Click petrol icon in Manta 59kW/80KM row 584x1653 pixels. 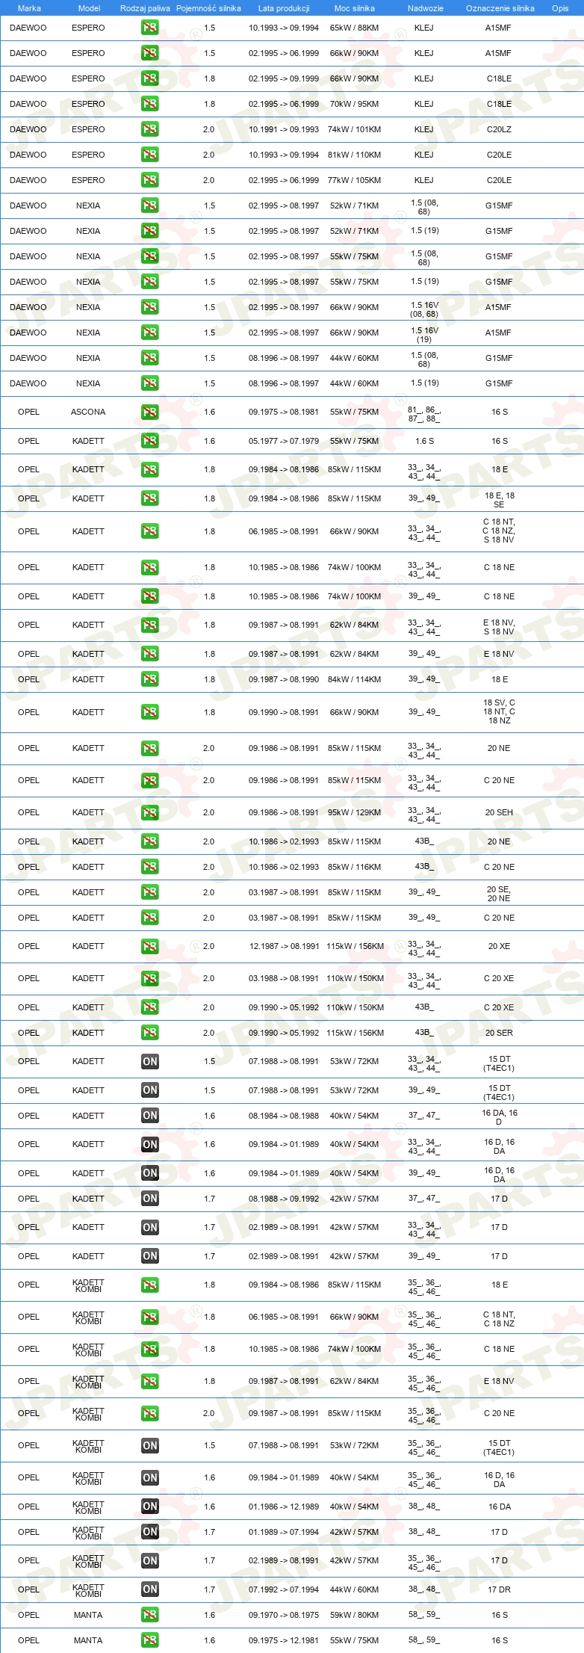pyautogui.click(x=149, y=1615)
